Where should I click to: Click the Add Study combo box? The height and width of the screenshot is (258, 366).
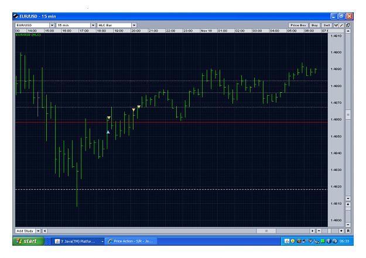pyautogui.click(x=28, y=231)
